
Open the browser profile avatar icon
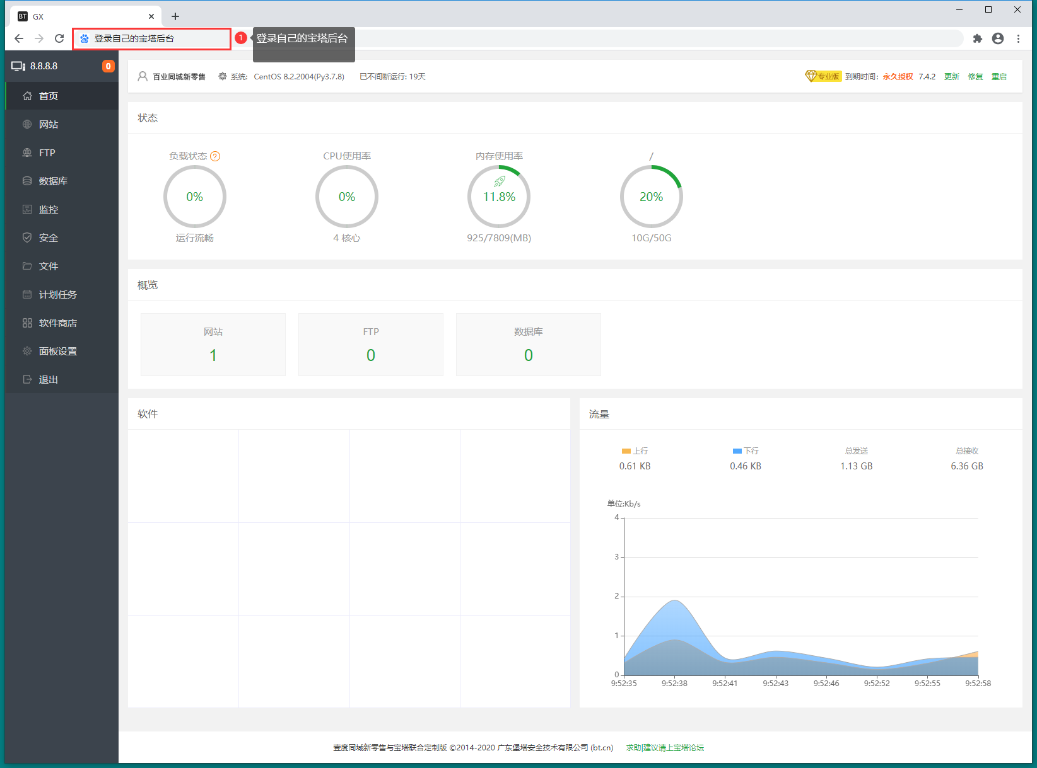997,38
